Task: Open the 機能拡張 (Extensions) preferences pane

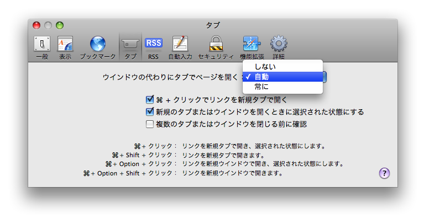Action: click(252, 46)
